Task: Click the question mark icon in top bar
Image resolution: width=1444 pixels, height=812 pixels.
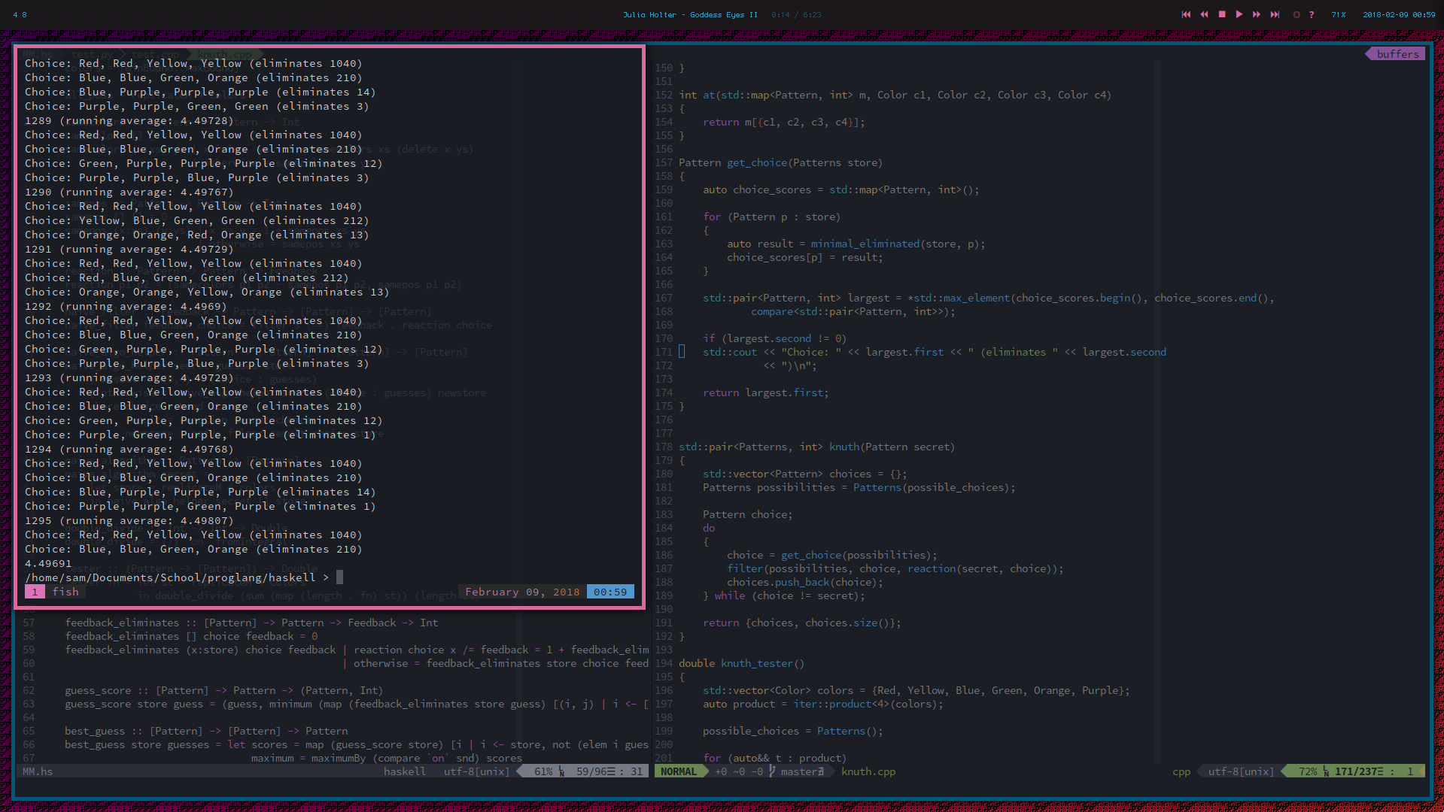Action: pyautogui.click(x=1312, y=14)
